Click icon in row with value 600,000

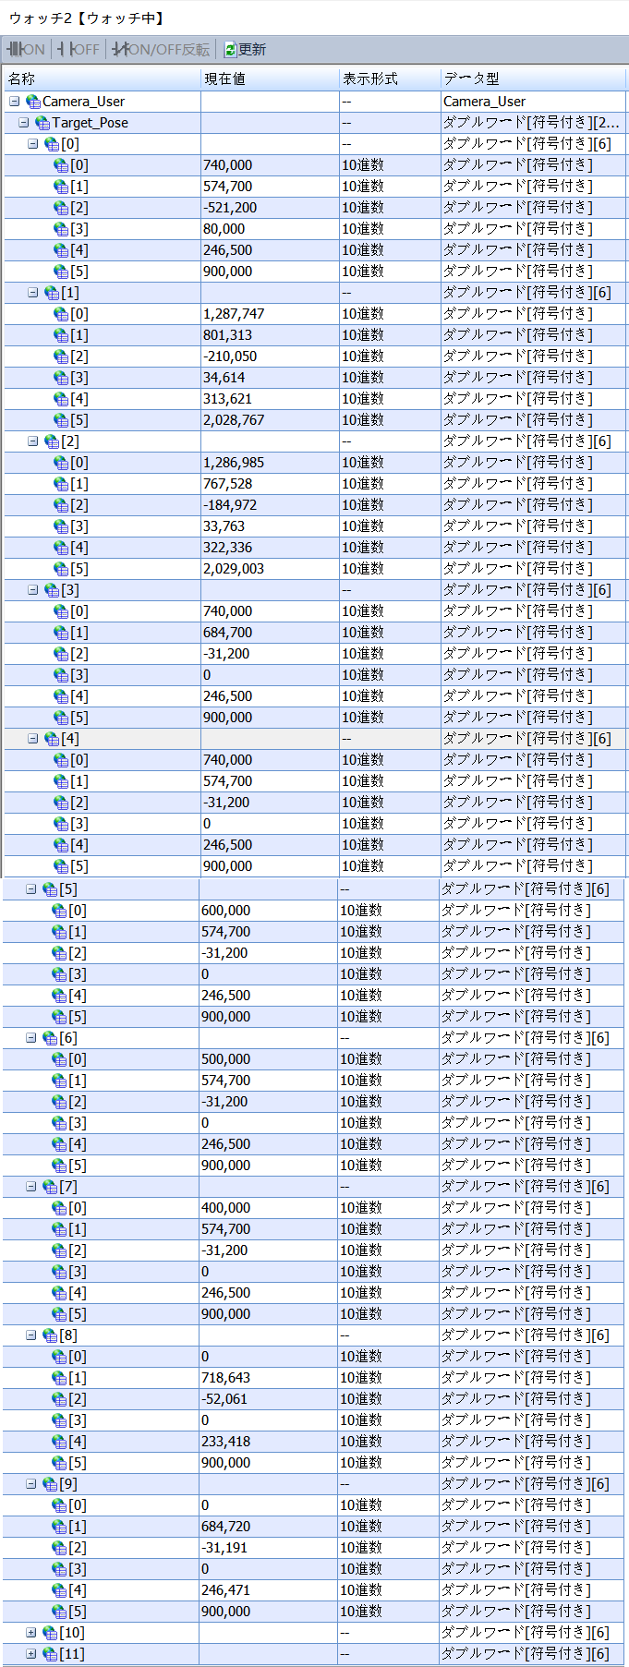click(59, 911)
